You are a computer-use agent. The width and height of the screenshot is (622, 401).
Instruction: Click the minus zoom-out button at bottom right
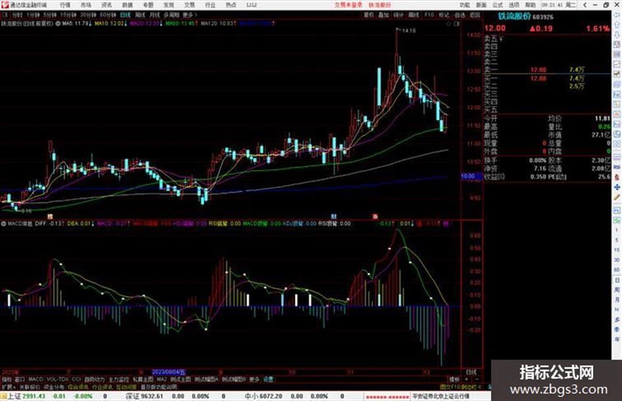coord(477,379)
